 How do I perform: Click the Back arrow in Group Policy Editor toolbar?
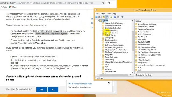coord(96,17)
